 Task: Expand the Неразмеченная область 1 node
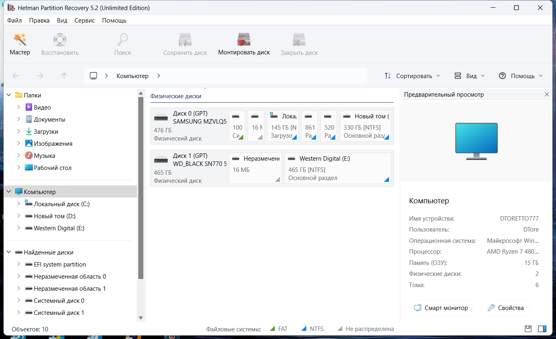19,289
